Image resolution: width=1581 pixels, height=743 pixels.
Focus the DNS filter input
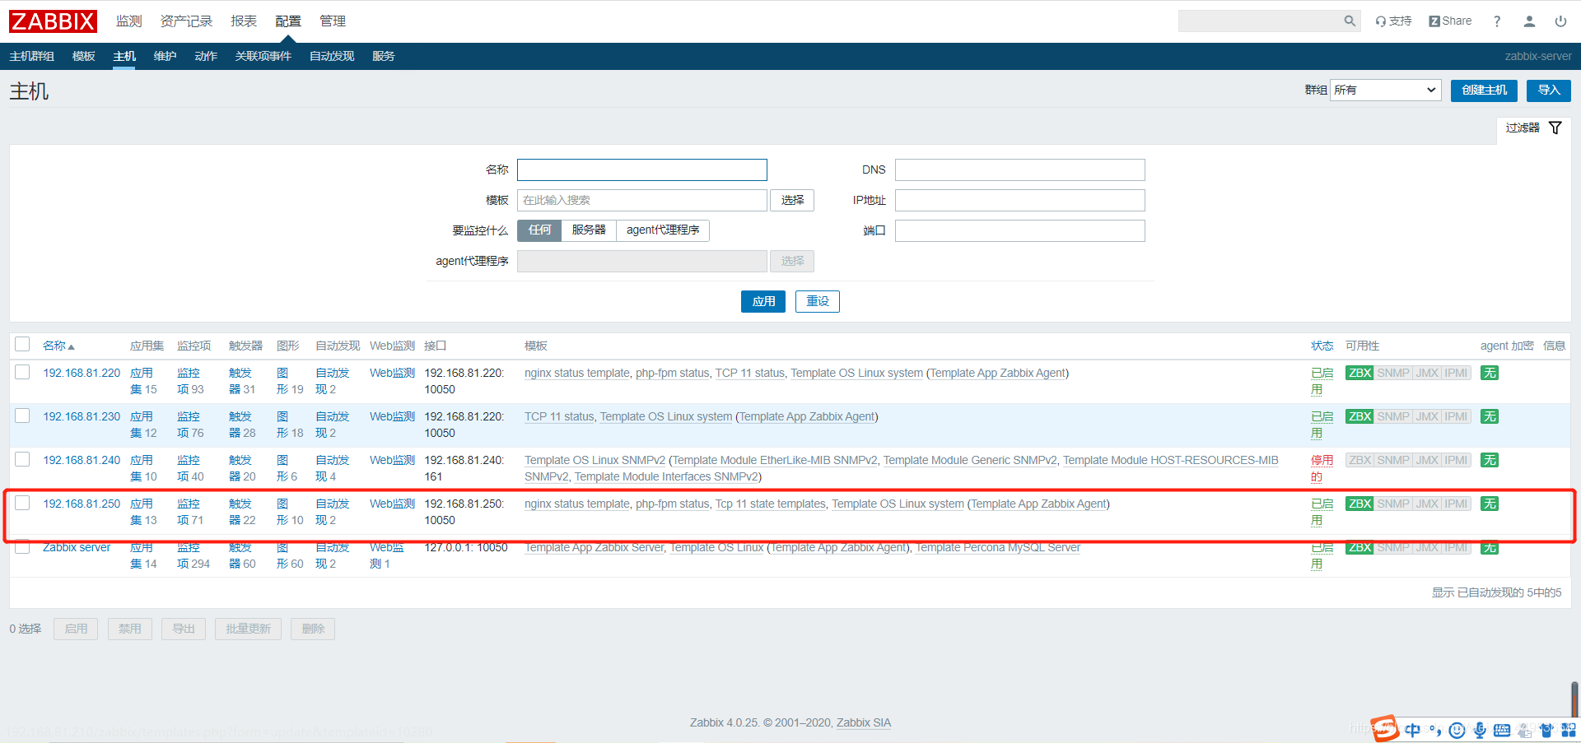coord(1020,169)
